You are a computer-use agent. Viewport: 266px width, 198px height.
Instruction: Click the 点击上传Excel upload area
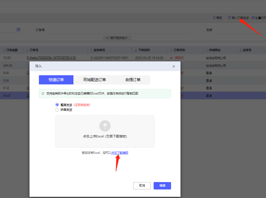[105, 131]
